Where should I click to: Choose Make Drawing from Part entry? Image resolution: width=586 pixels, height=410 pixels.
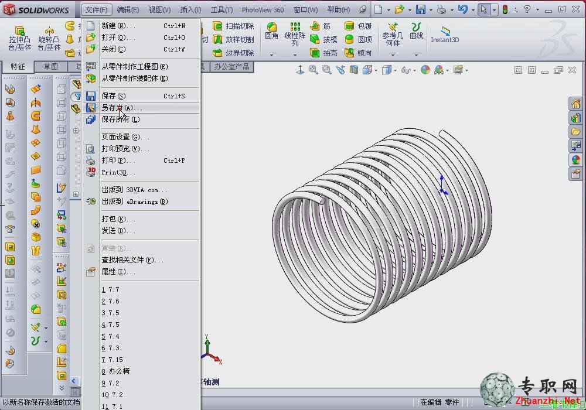click(x=142, y=66)
